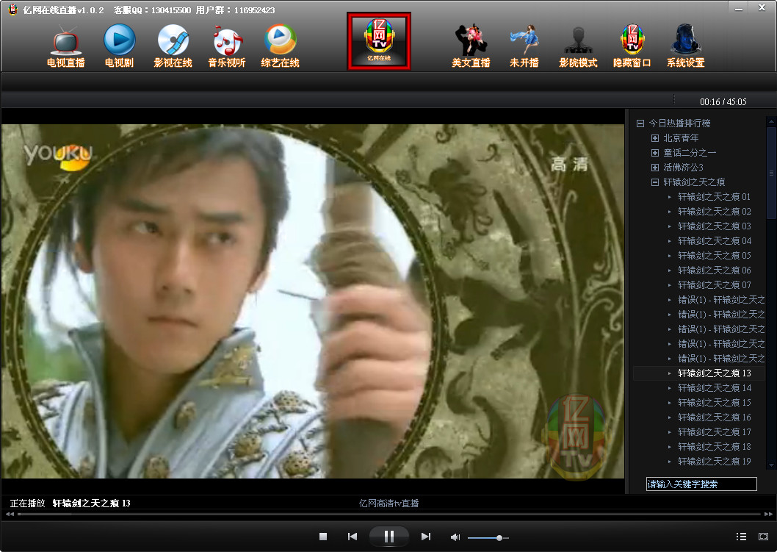Play 轩辕剑之天之痕 05
This screenshot has height=552, width=777.
click(714, 256)
